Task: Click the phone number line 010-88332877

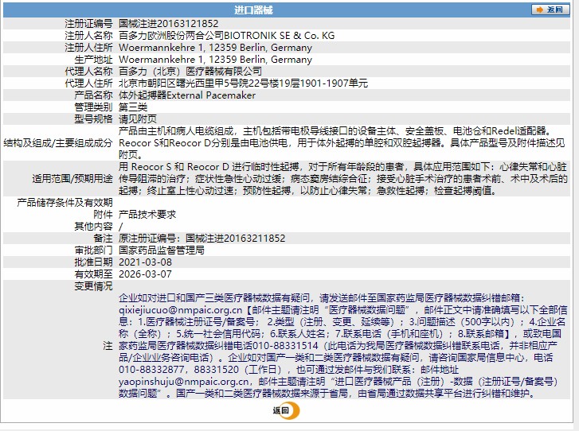Action: (288, 370)
